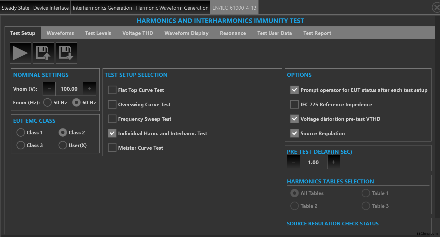This screenshot has height=237, width=440.
Task: Switch to the Test Report tab
Action: tap(317, 33)
